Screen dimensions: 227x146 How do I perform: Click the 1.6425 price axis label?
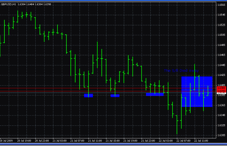[221, 75]
